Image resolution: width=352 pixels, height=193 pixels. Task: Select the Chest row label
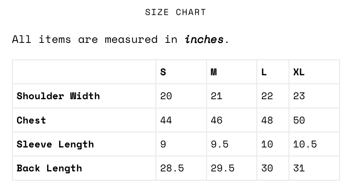(31, 120)
